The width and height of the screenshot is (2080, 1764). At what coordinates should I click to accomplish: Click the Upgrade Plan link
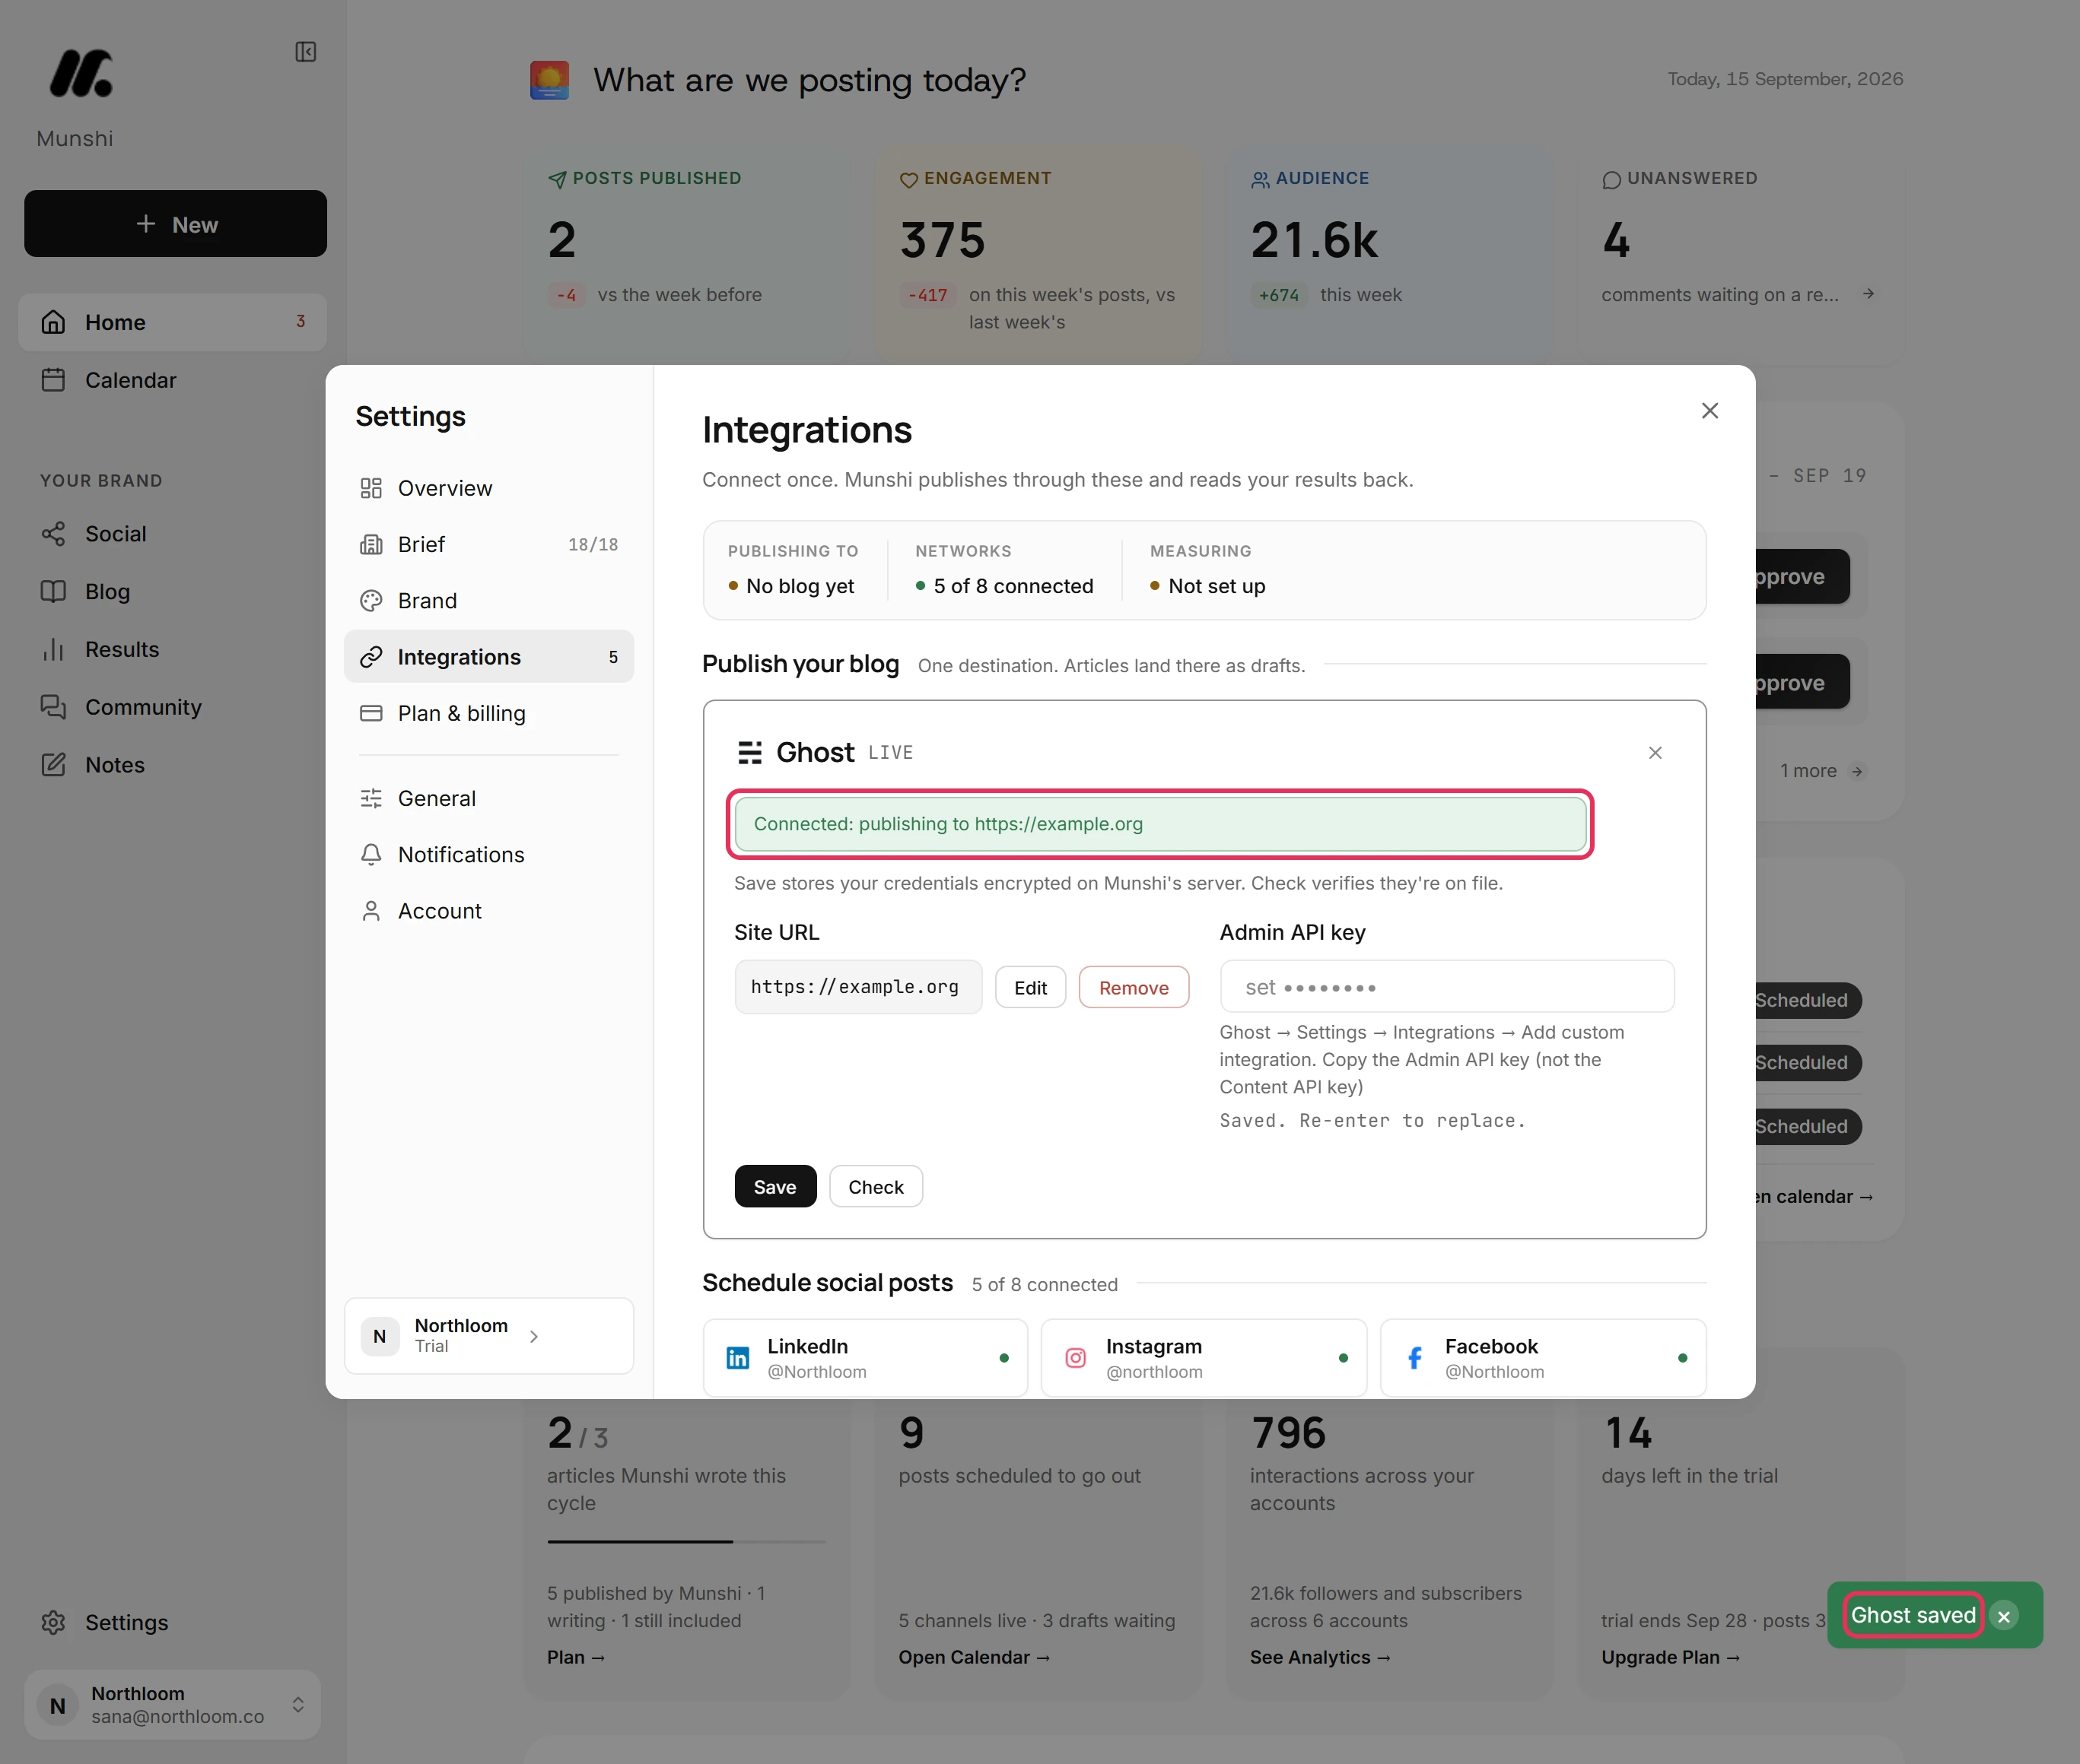click(1671, 1657)
